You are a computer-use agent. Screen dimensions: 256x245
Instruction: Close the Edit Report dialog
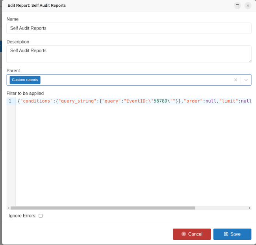click(x=248, y=6)
